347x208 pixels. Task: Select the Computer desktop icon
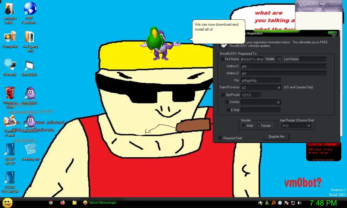click(x=10, y=40)
